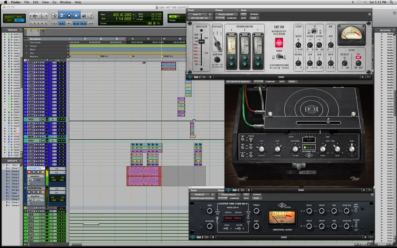397x248 pixels.
Task: Open the Window menu
Action: pyautogui.click(x=66, y=2)
